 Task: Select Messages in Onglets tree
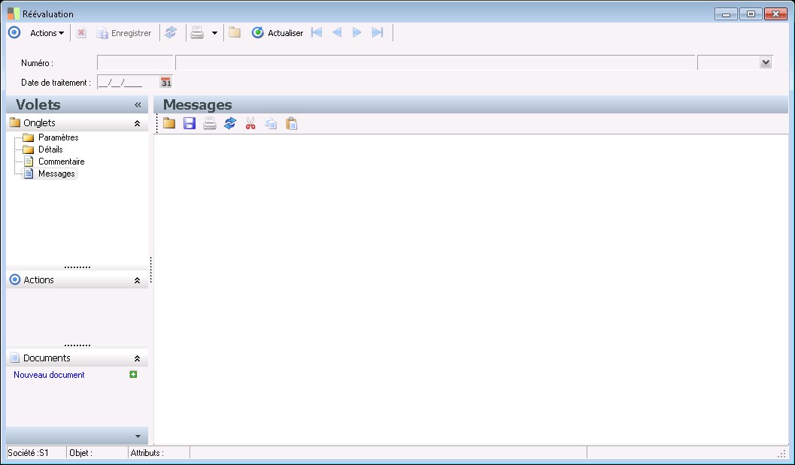56,174
